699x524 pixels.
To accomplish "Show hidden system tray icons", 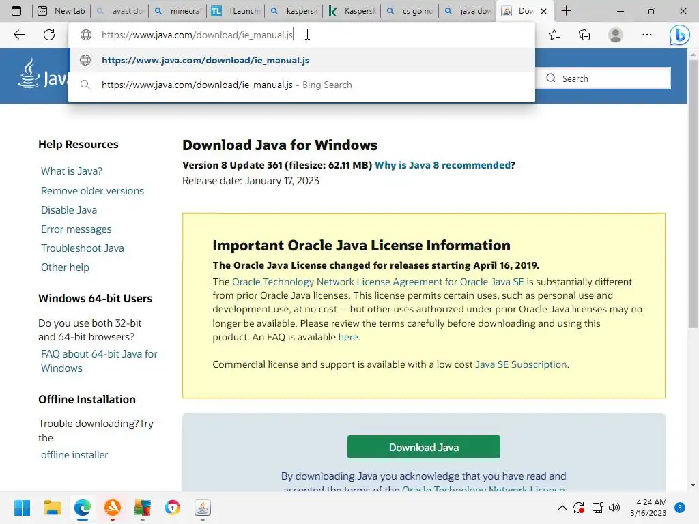I will point(562,508).
